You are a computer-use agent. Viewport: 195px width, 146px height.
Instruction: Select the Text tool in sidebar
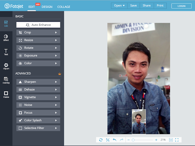pyautogui.click(x=6, y=52)
